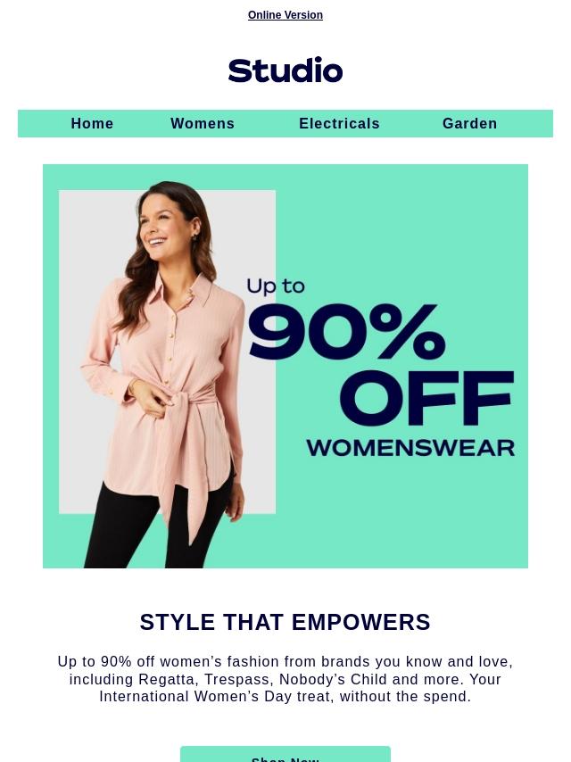Go to the Home navigation item
The image size is (571, 762).
(92, 123)
